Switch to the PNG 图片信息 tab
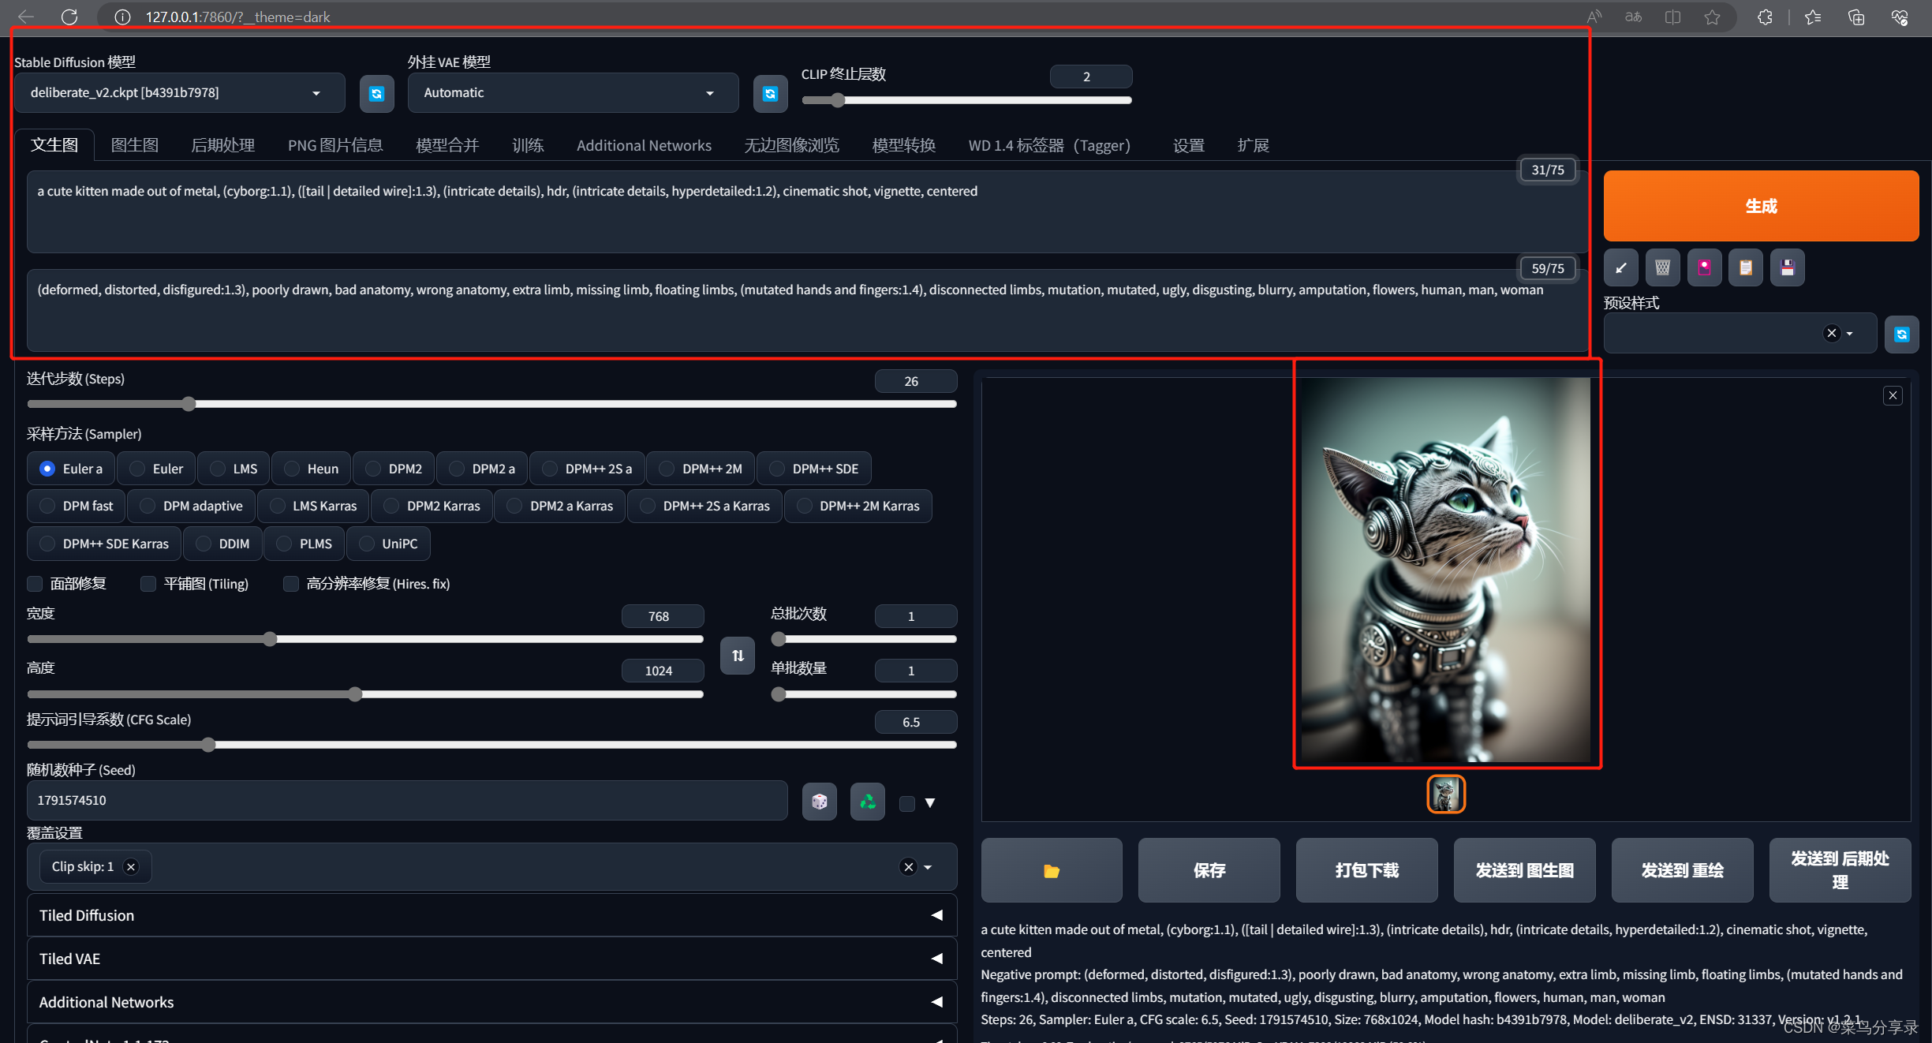 [334, 145]
